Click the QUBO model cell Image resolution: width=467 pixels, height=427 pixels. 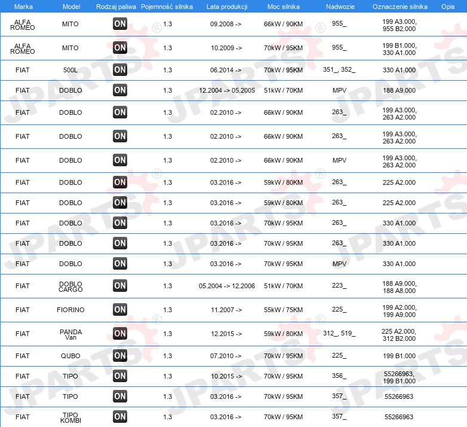point(70,356)
